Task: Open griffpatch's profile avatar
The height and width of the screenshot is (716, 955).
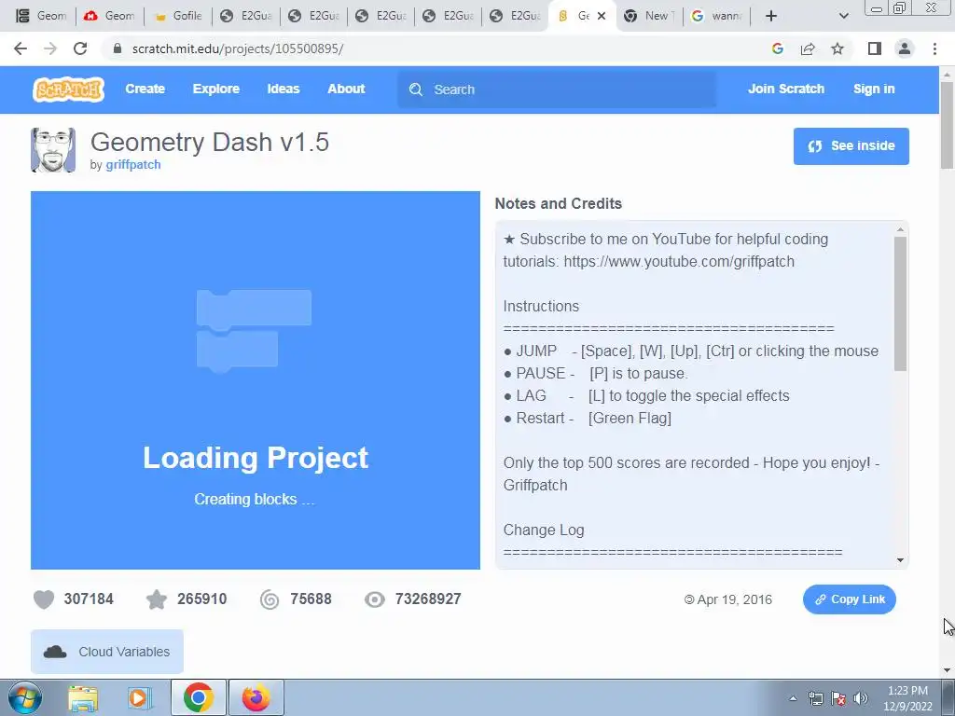Action: tap(53, 150)
